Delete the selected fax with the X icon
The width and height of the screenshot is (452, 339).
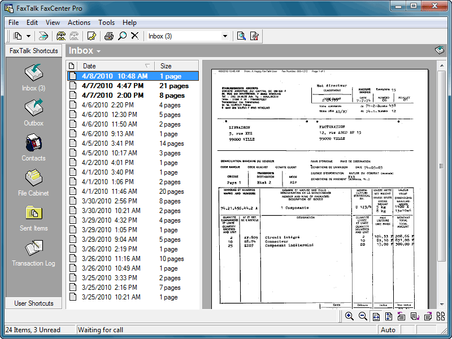pos(135,36)
